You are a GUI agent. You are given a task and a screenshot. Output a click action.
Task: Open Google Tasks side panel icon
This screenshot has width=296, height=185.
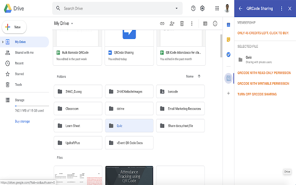pyautogui.click(x=228, y=55)
